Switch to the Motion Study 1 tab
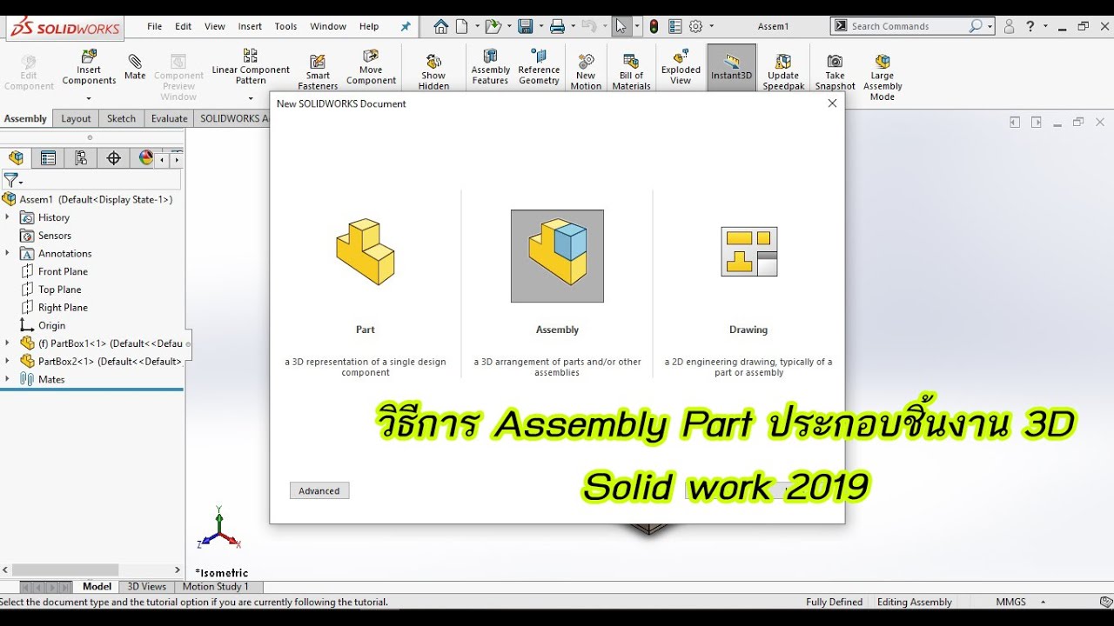 tap(215, 587)
